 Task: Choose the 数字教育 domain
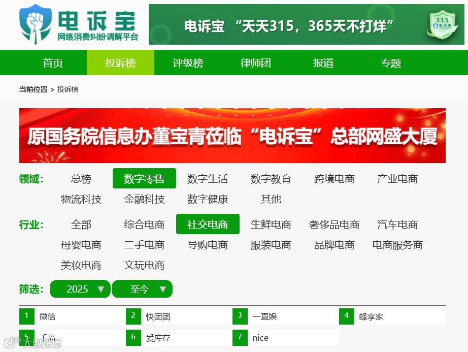point(271,178)
